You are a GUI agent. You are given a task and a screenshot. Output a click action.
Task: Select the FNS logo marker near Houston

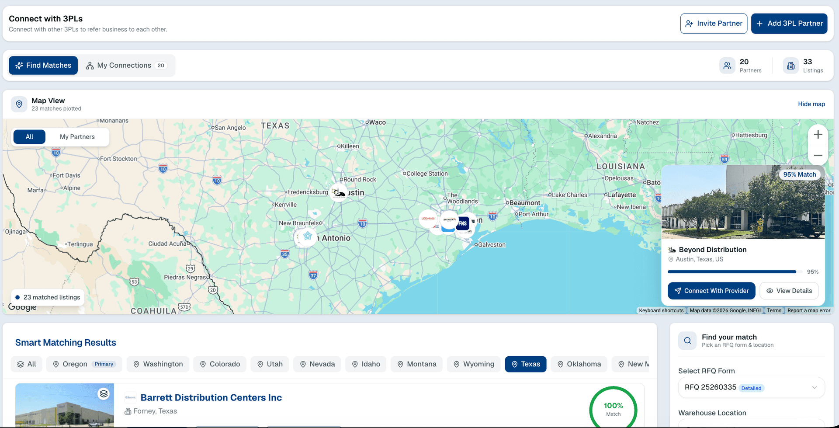pyautogui.click(x=462, y=223)
